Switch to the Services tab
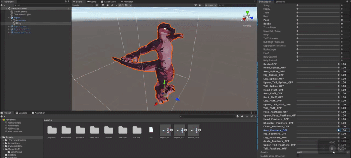The width and height of the screenshot is (351, 158). (x=280, y=2)
